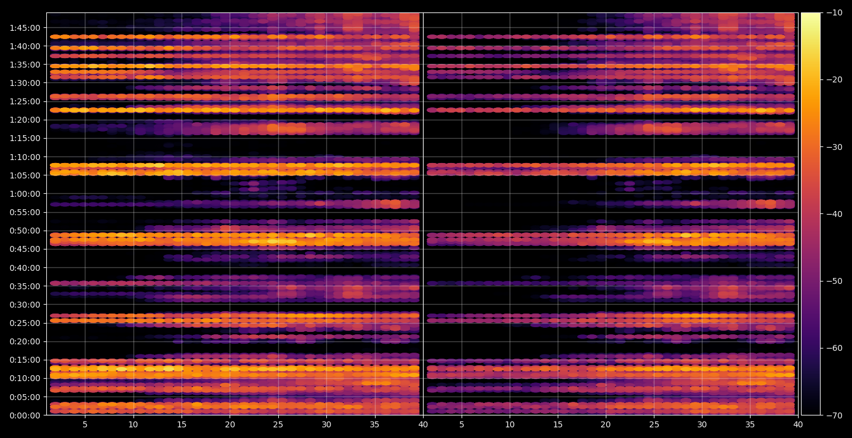Click x-axis label 15 under the left plot

pos(182,424)
